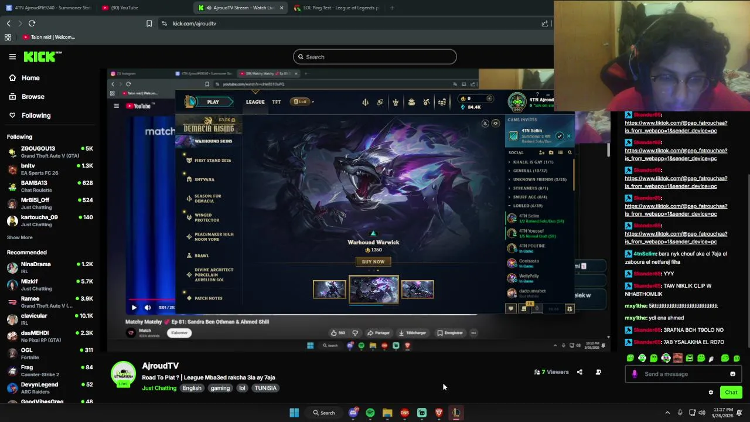
Task: Open the League client from taskbar
Action: coord(456,413)
